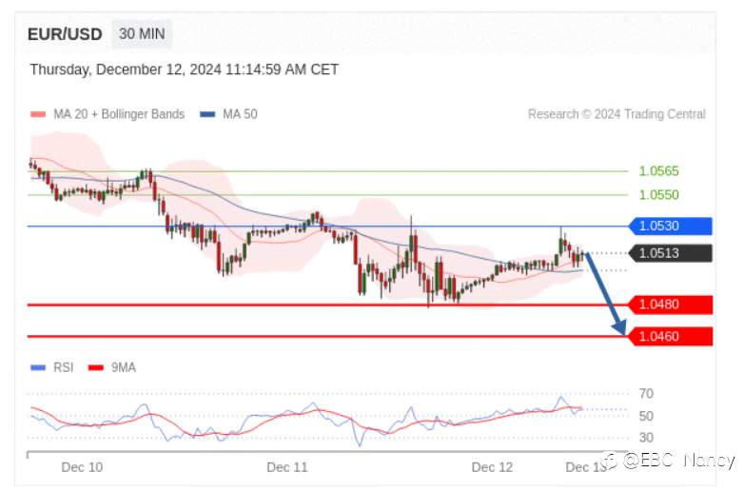Click the Research © 2024 Trading Central credit
This screenshot has height=492, width=744.
point(617,114)
